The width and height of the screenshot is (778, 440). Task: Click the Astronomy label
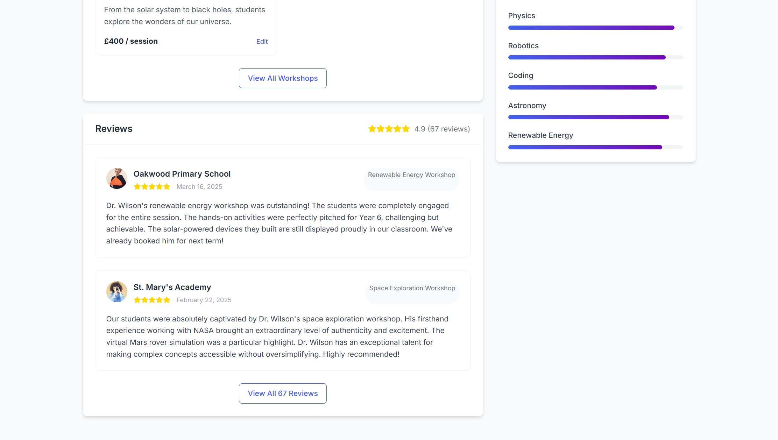tap(527, 106)
